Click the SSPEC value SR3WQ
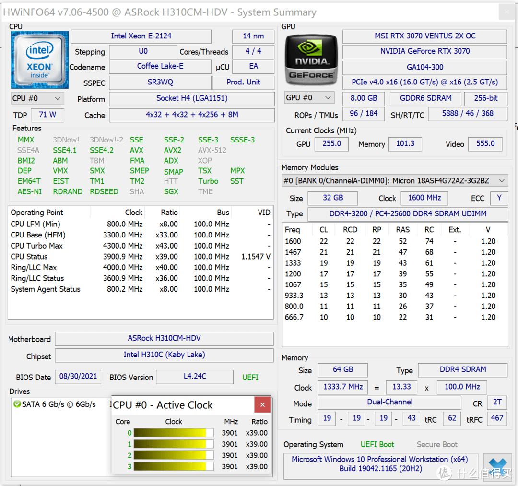 point(160,82)
